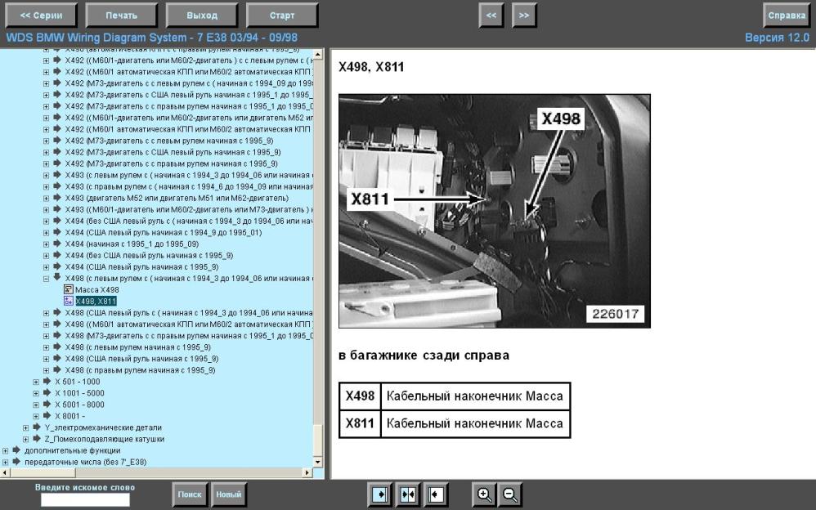Select 'X492 (M73-двигатель с с левым рулем начиная с 1995_9)'
This screenshot has height=510, width=816.
(169, 141)
